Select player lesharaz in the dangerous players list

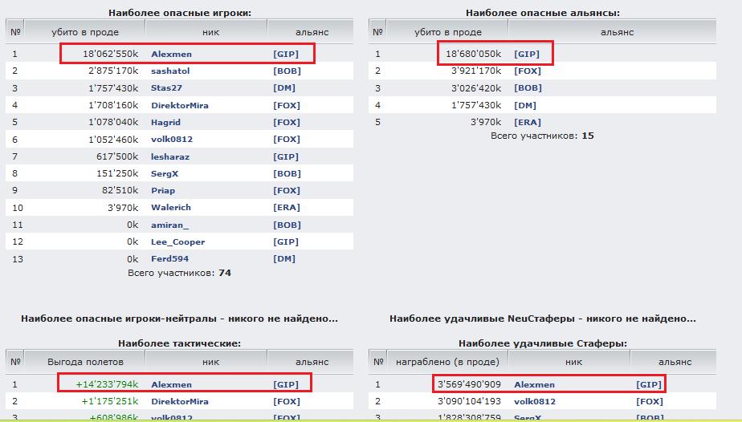tap(169, 156)
